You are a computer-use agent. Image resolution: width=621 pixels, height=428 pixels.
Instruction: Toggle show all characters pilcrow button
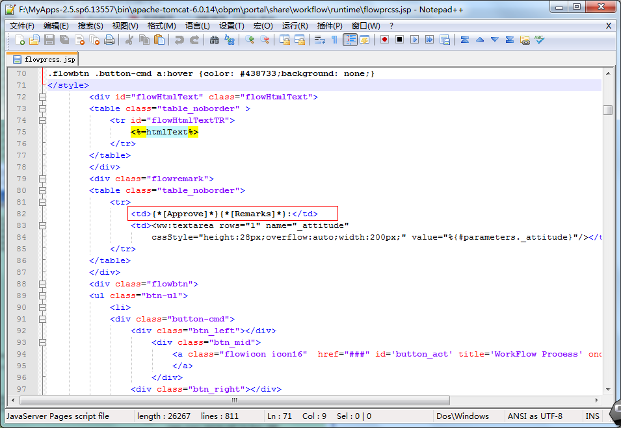point(334,40)
